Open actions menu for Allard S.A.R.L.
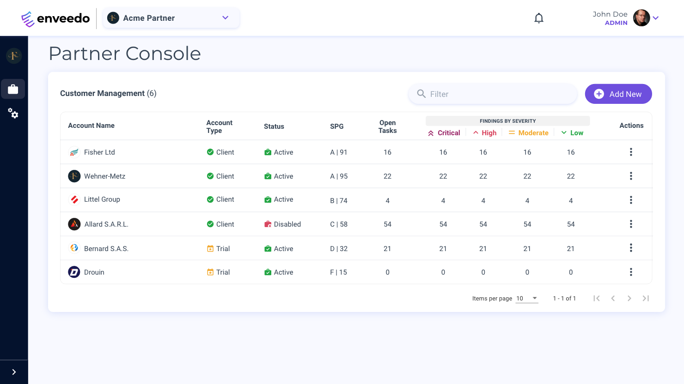684x384 pixels. [631, 224]
